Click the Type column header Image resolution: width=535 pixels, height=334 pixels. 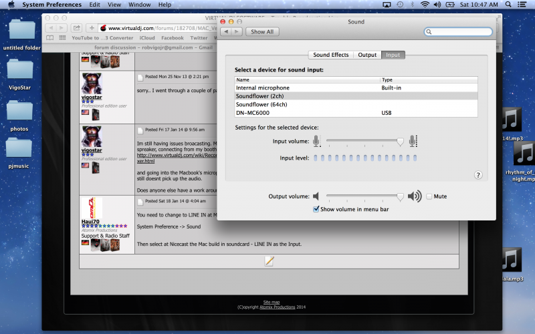pos(429,79)
